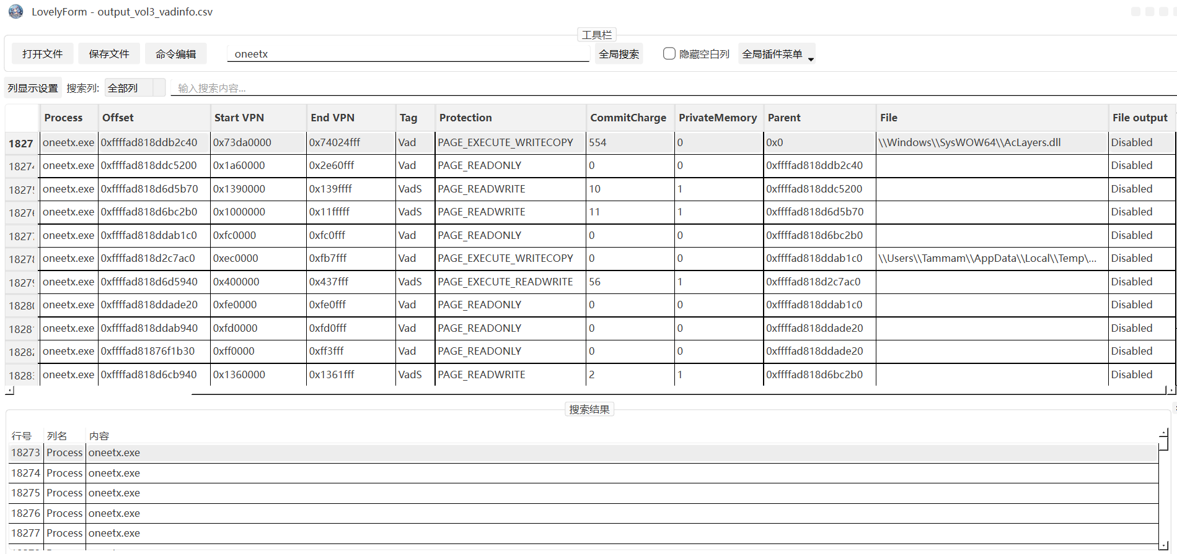Select CommitCharge cell with value 10
1177x554 pixels.
(x=630, y=189)
